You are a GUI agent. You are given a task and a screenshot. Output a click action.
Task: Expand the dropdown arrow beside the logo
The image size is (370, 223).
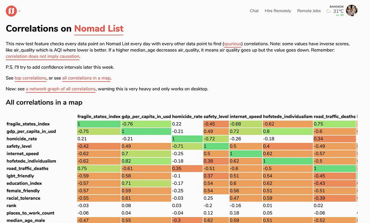pos(19,11)
